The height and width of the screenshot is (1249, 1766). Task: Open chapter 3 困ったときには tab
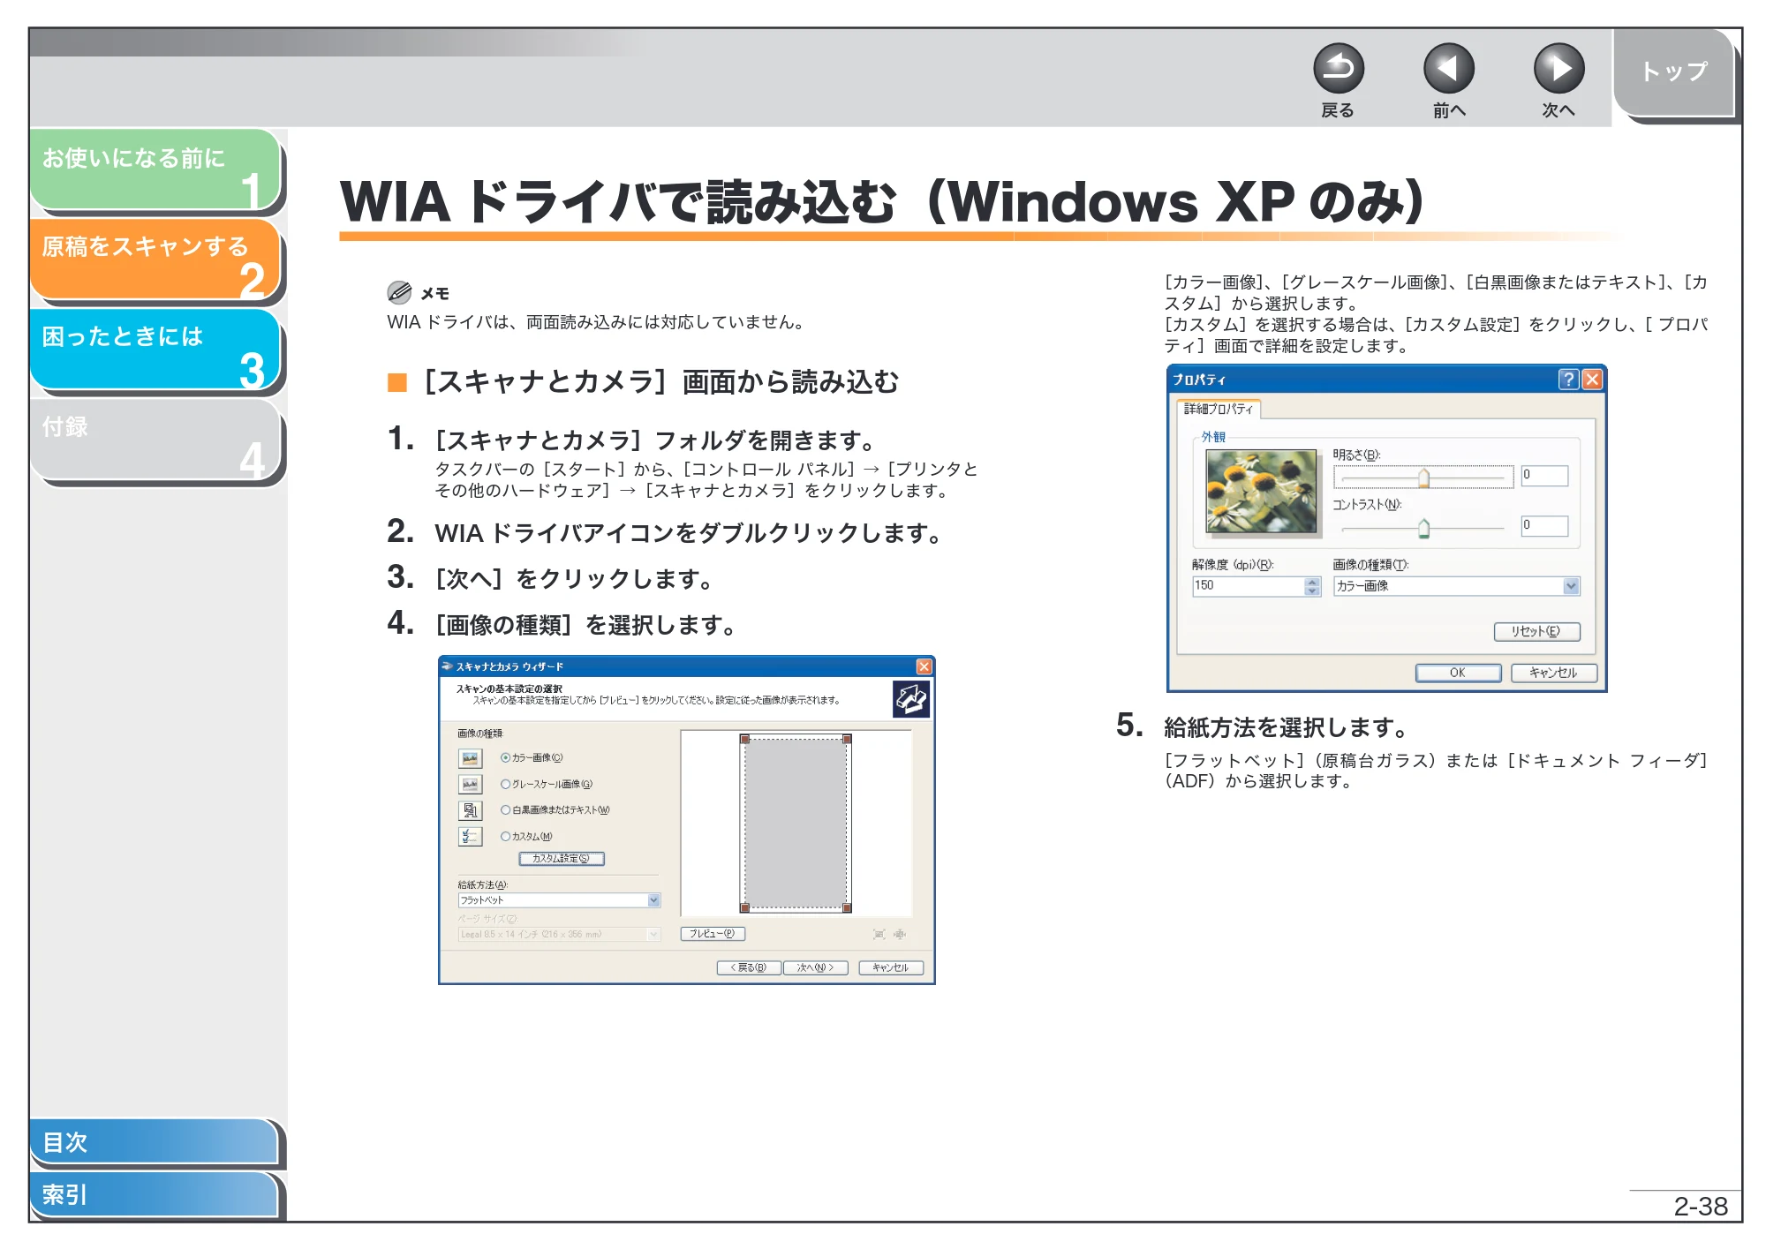click(155, 349)
